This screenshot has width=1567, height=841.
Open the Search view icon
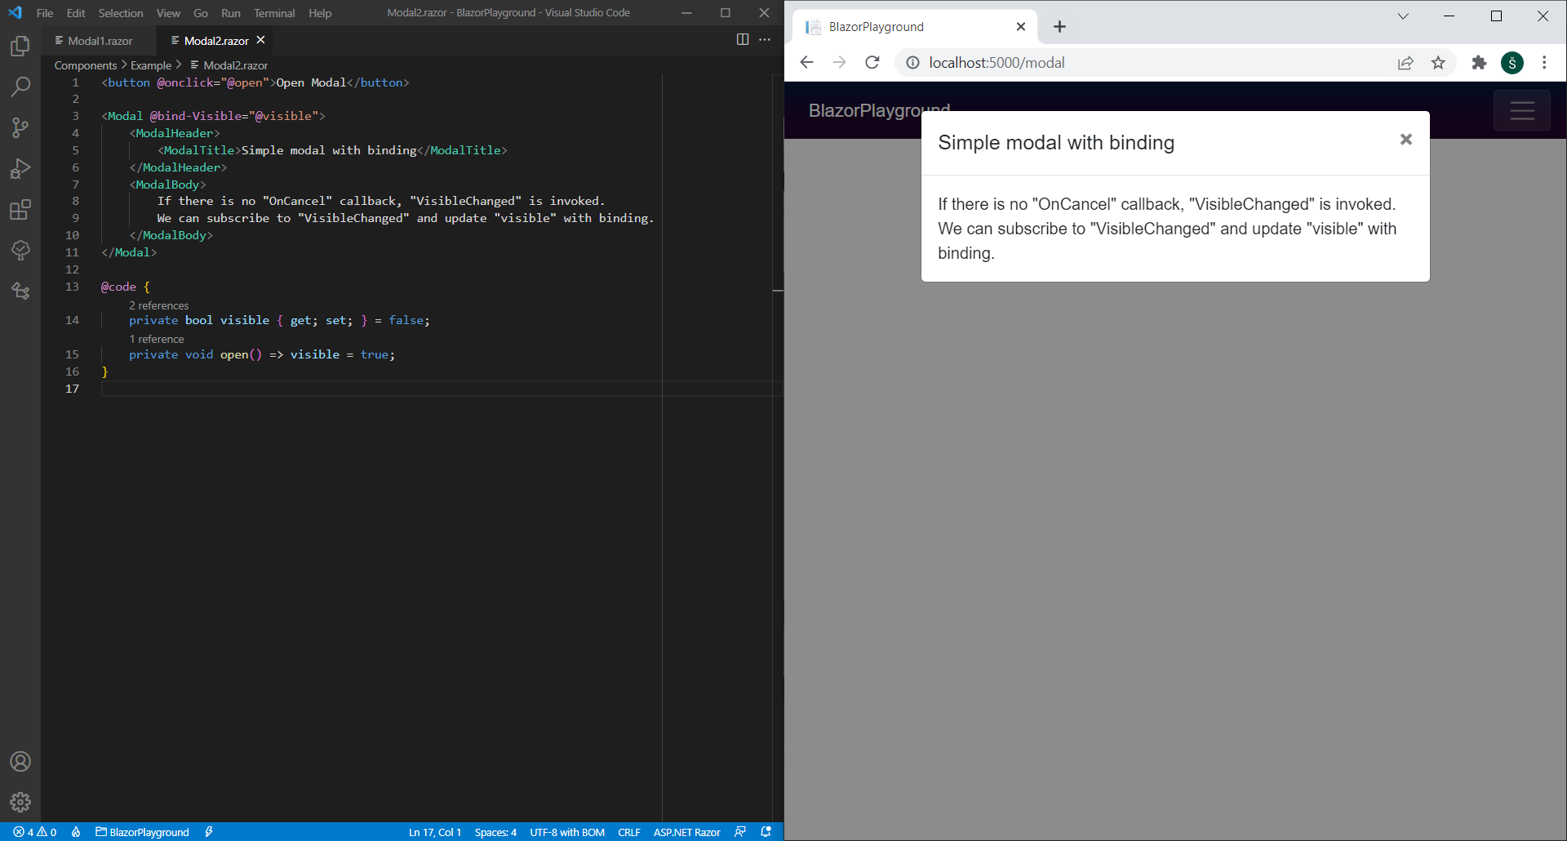pyautogui.click(x=20, y=87)
